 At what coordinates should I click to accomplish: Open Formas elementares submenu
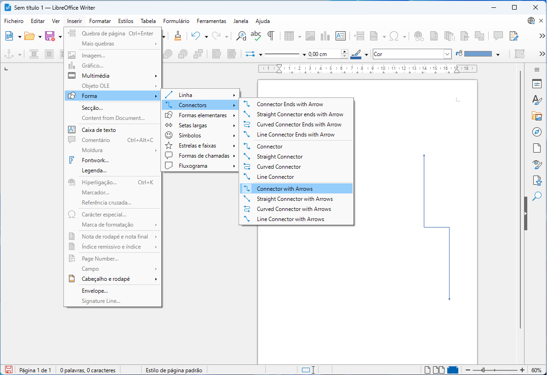pos(200,115)
